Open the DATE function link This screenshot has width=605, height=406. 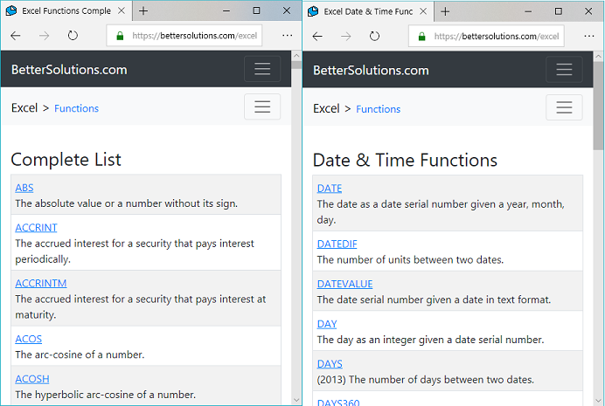330,189
